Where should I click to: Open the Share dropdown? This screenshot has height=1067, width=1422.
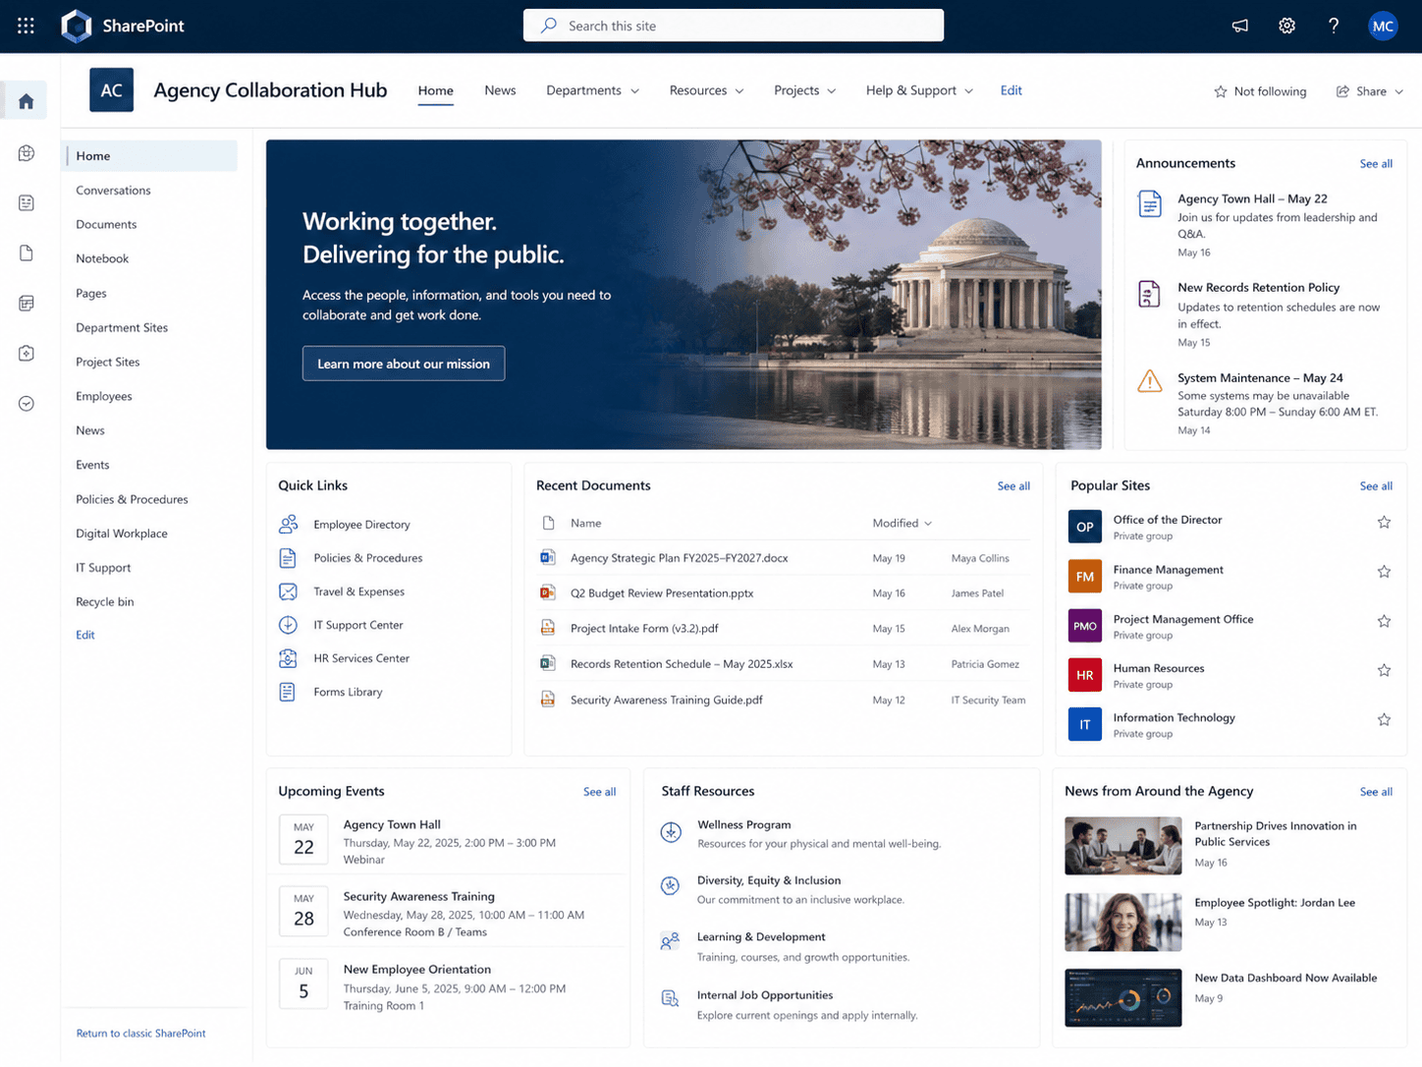click(1369, 91)
